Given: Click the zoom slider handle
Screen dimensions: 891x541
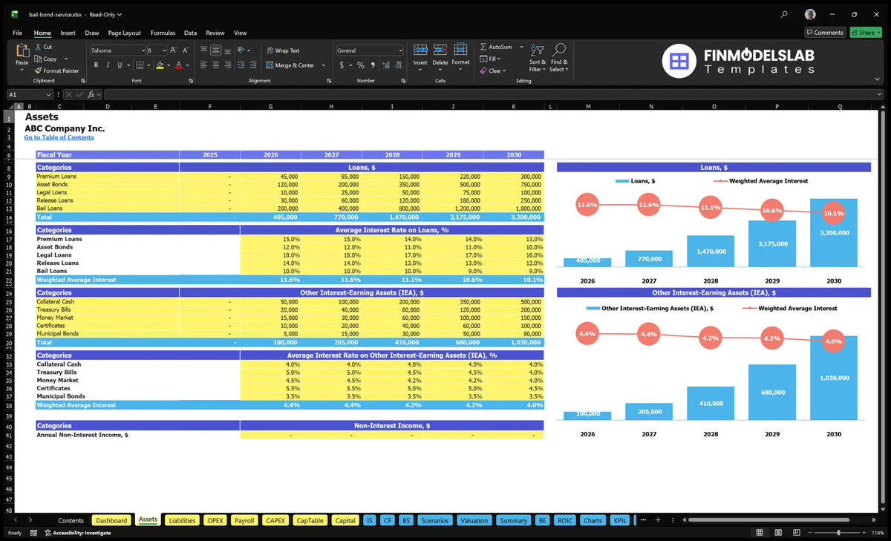Looking at the screenshot, I should tap(839, 533).
